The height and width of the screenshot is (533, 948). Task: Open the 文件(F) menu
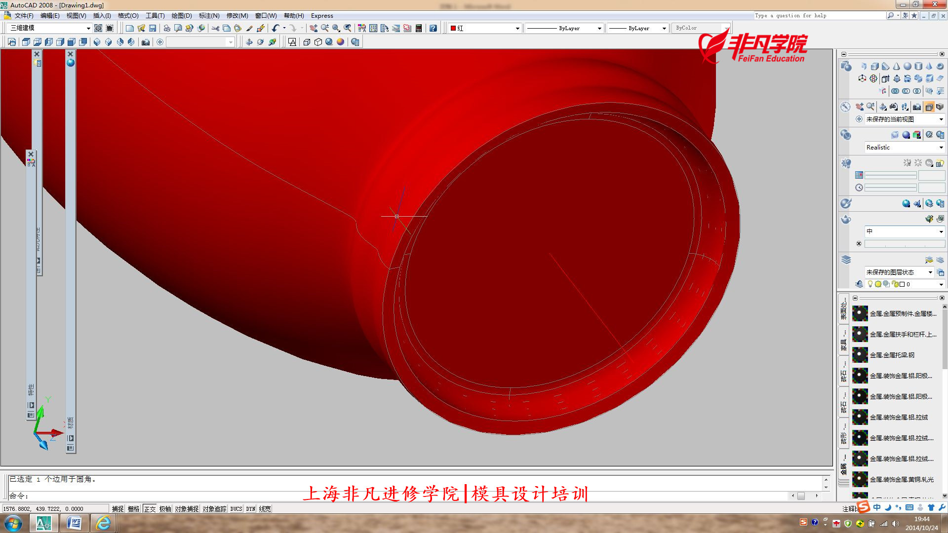(x=24, y=16)
